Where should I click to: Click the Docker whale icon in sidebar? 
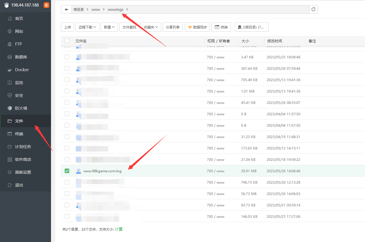click(x=10, y=70)
